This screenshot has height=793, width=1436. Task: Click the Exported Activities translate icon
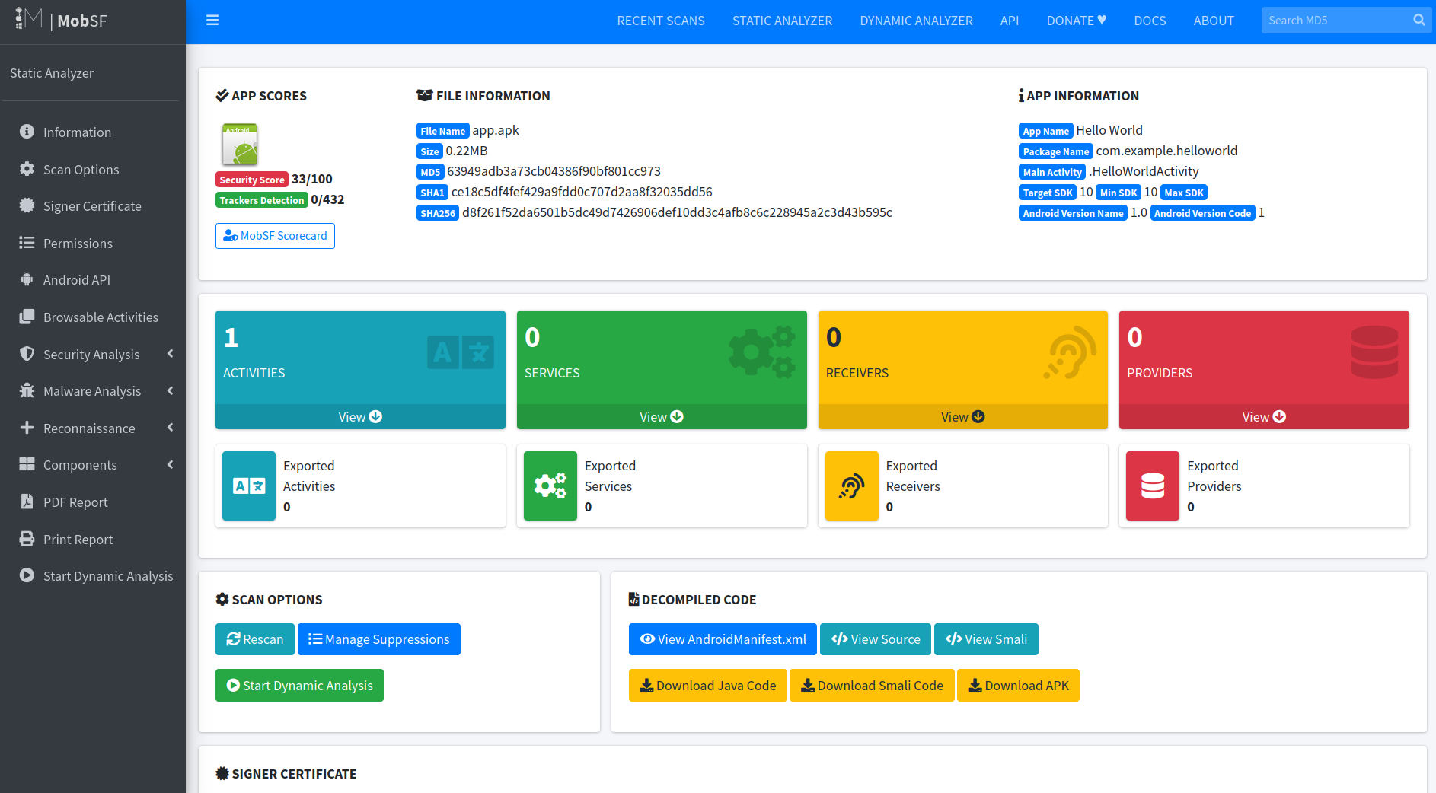click(x=249, y=486)
